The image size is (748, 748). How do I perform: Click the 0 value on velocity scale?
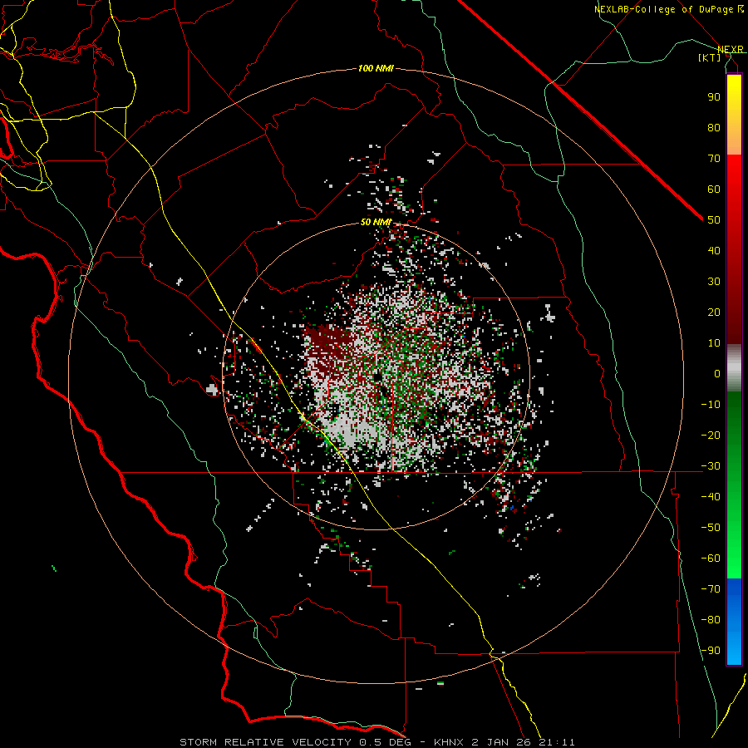coord(717,374)
